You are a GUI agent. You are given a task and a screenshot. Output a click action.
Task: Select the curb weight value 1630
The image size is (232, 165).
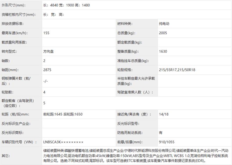click(163, 52)
